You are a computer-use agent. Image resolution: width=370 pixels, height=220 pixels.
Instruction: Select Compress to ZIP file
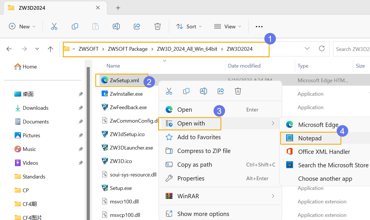pyautogui.click(x=220, y=151)
